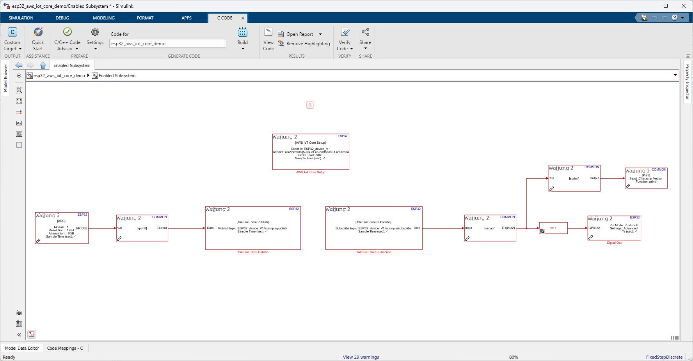Select the AWS IoT Core Subscribe block
The width and height of the screenshot is (693, 361).
point(374,228)
